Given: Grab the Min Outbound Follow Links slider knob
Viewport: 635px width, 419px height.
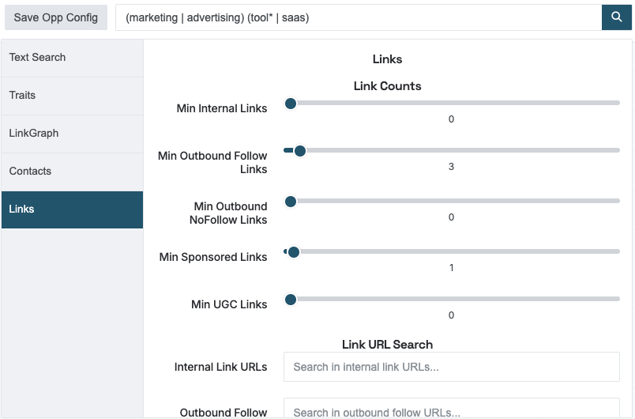Looking at the screenshot, I should point(300,151).
